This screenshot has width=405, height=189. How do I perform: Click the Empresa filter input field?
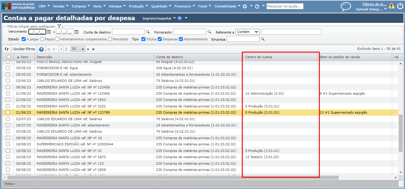click(243, 39)
